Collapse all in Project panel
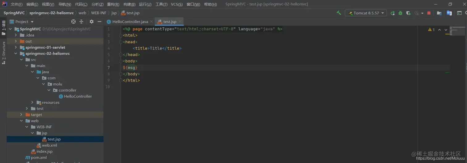Screen dimensions: 467x163 (81, 22)
